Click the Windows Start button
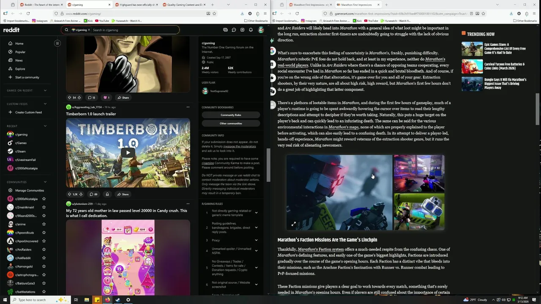The width and height of the screenshot is (541, 304). pyautogui.click(x=4, y=300)
